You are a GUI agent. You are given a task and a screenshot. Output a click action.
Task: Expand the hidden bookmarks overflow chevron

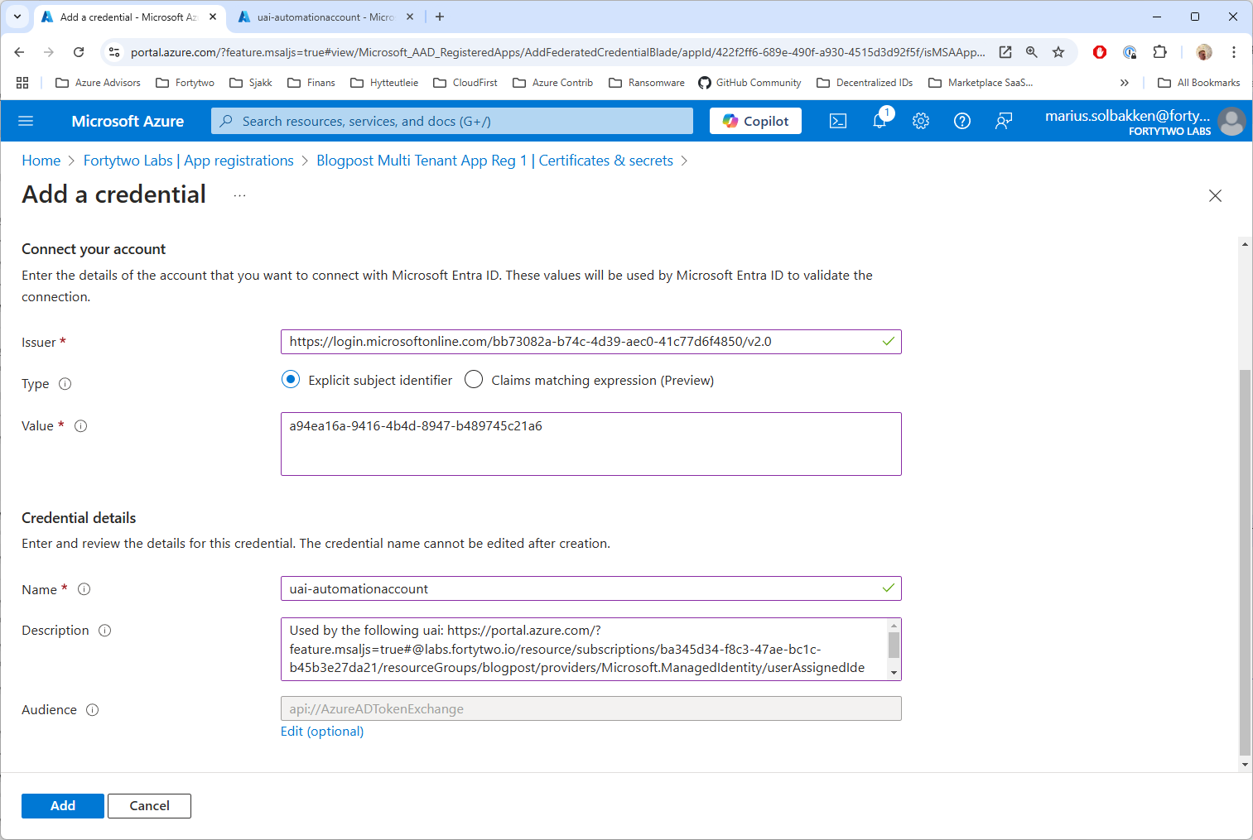1124,83
